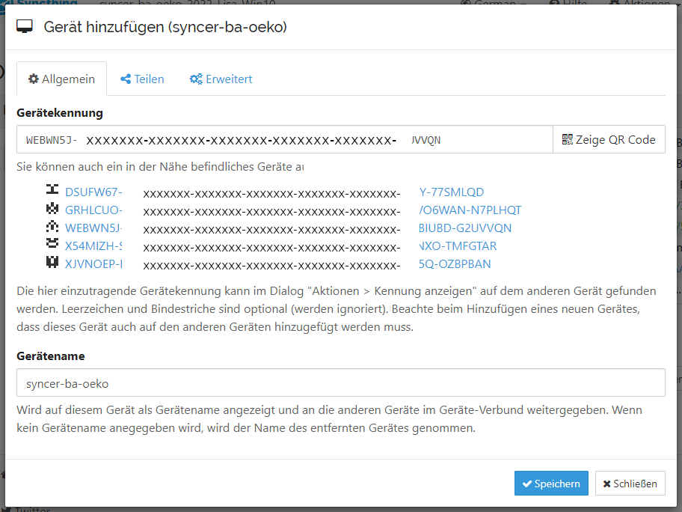Dismiss dialog with Schließen button
682x512 pixels.
[630, 484]
